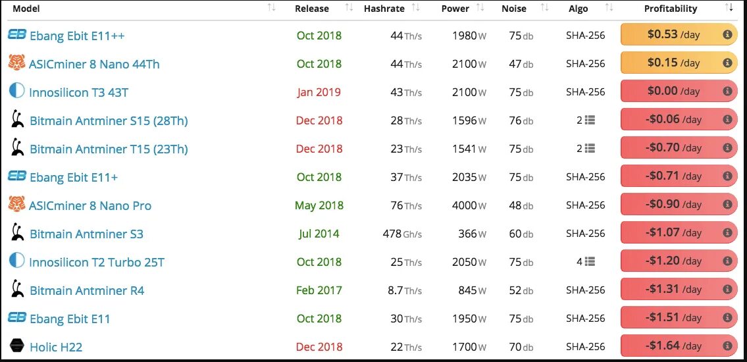
Task: Toggle the Profitability sort order arrow
Action: 729,9
